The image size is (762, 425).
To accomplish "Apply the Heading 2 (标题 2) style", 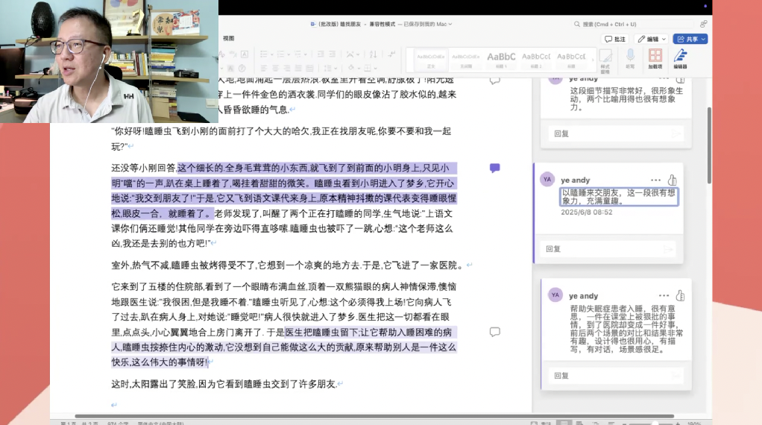I will [x=536, y=58].
